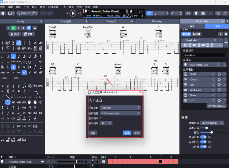The image size is (229, 168).
Task: Click the undo arrow icon
Action: click(x=42, y=13)
